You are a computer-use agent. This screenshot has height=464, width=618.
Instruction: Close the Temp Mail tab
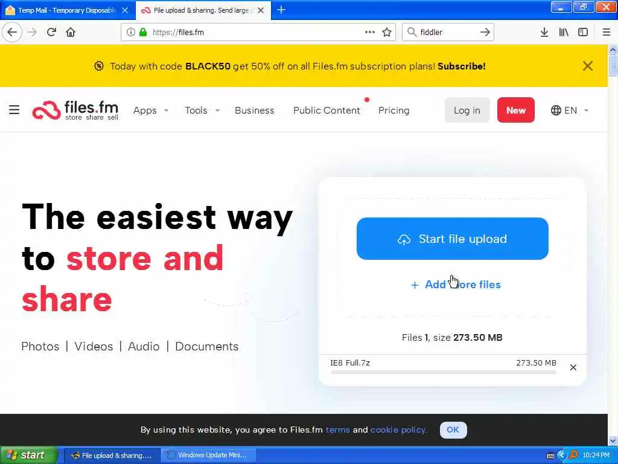point(125,10)
